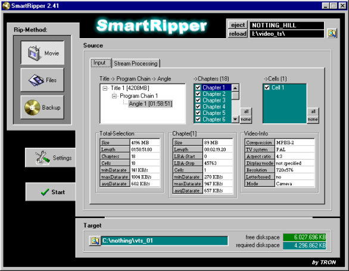The image size is (349, 271).
Task: Select Program Chain 1 row
Action: coord(139,96)
